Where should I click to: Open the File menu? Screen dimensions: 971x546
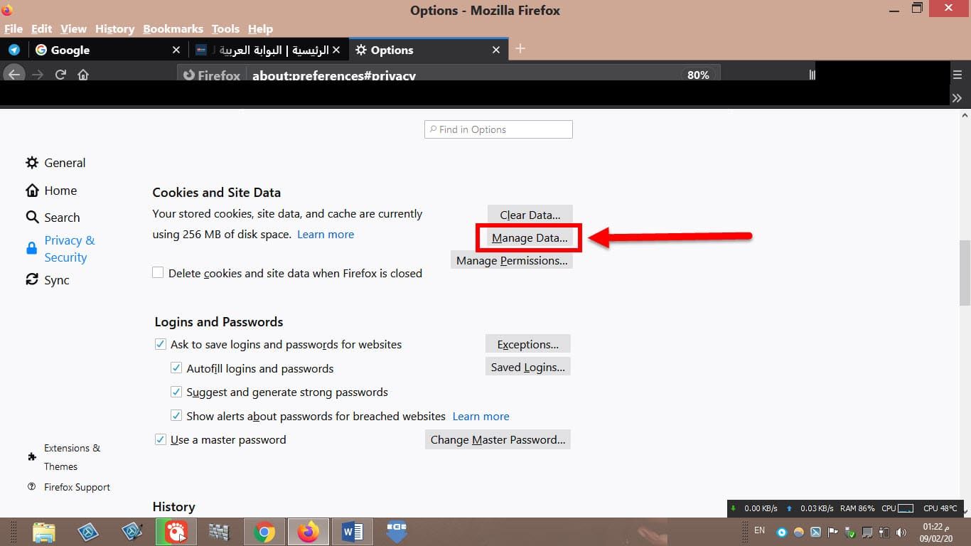14,28
